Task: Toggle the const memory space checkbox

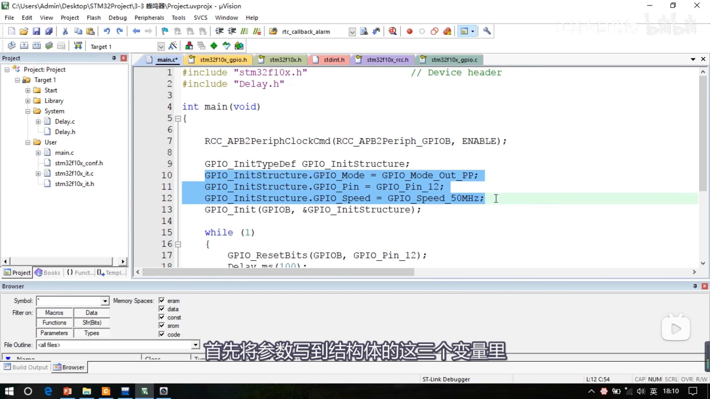Action: (x=162, y=317)
